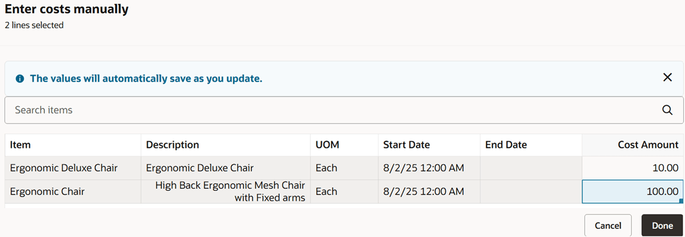685x237 pixels.
Task: Click the Cancel button
Action: coord(608,225)
